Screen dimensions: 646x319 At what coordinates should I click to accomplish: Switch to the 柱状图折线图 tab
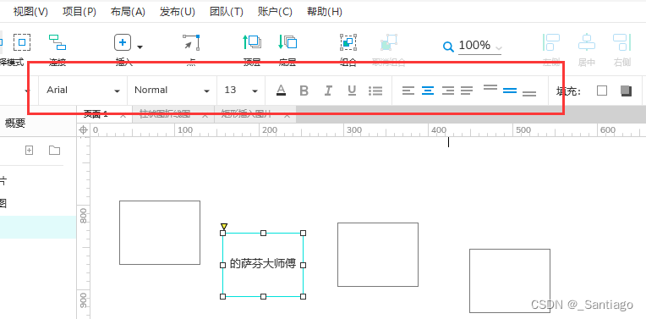[173, 114]
